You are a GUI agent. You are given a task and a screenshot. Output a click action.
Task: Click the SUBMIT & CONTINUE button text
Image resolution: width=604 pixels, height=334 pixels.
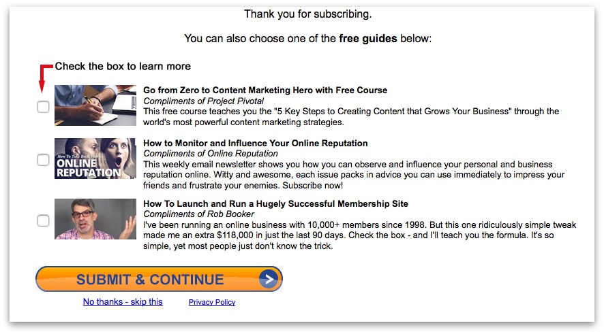pyautogui.click(x=150, y=280)
